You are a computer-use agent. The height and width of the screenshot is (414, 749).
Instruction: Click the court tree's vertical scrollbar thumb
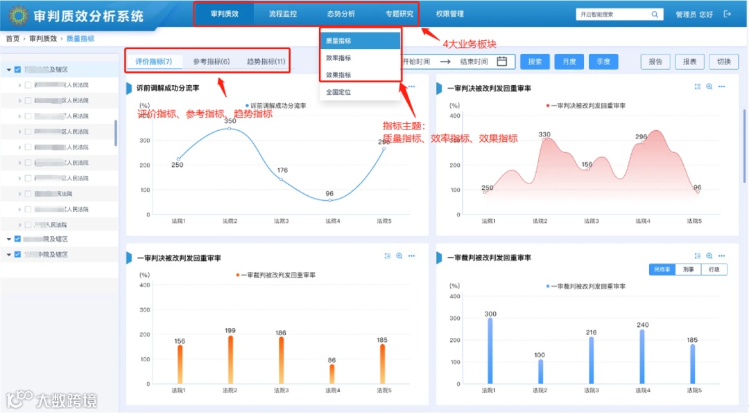tap(116, 133)
